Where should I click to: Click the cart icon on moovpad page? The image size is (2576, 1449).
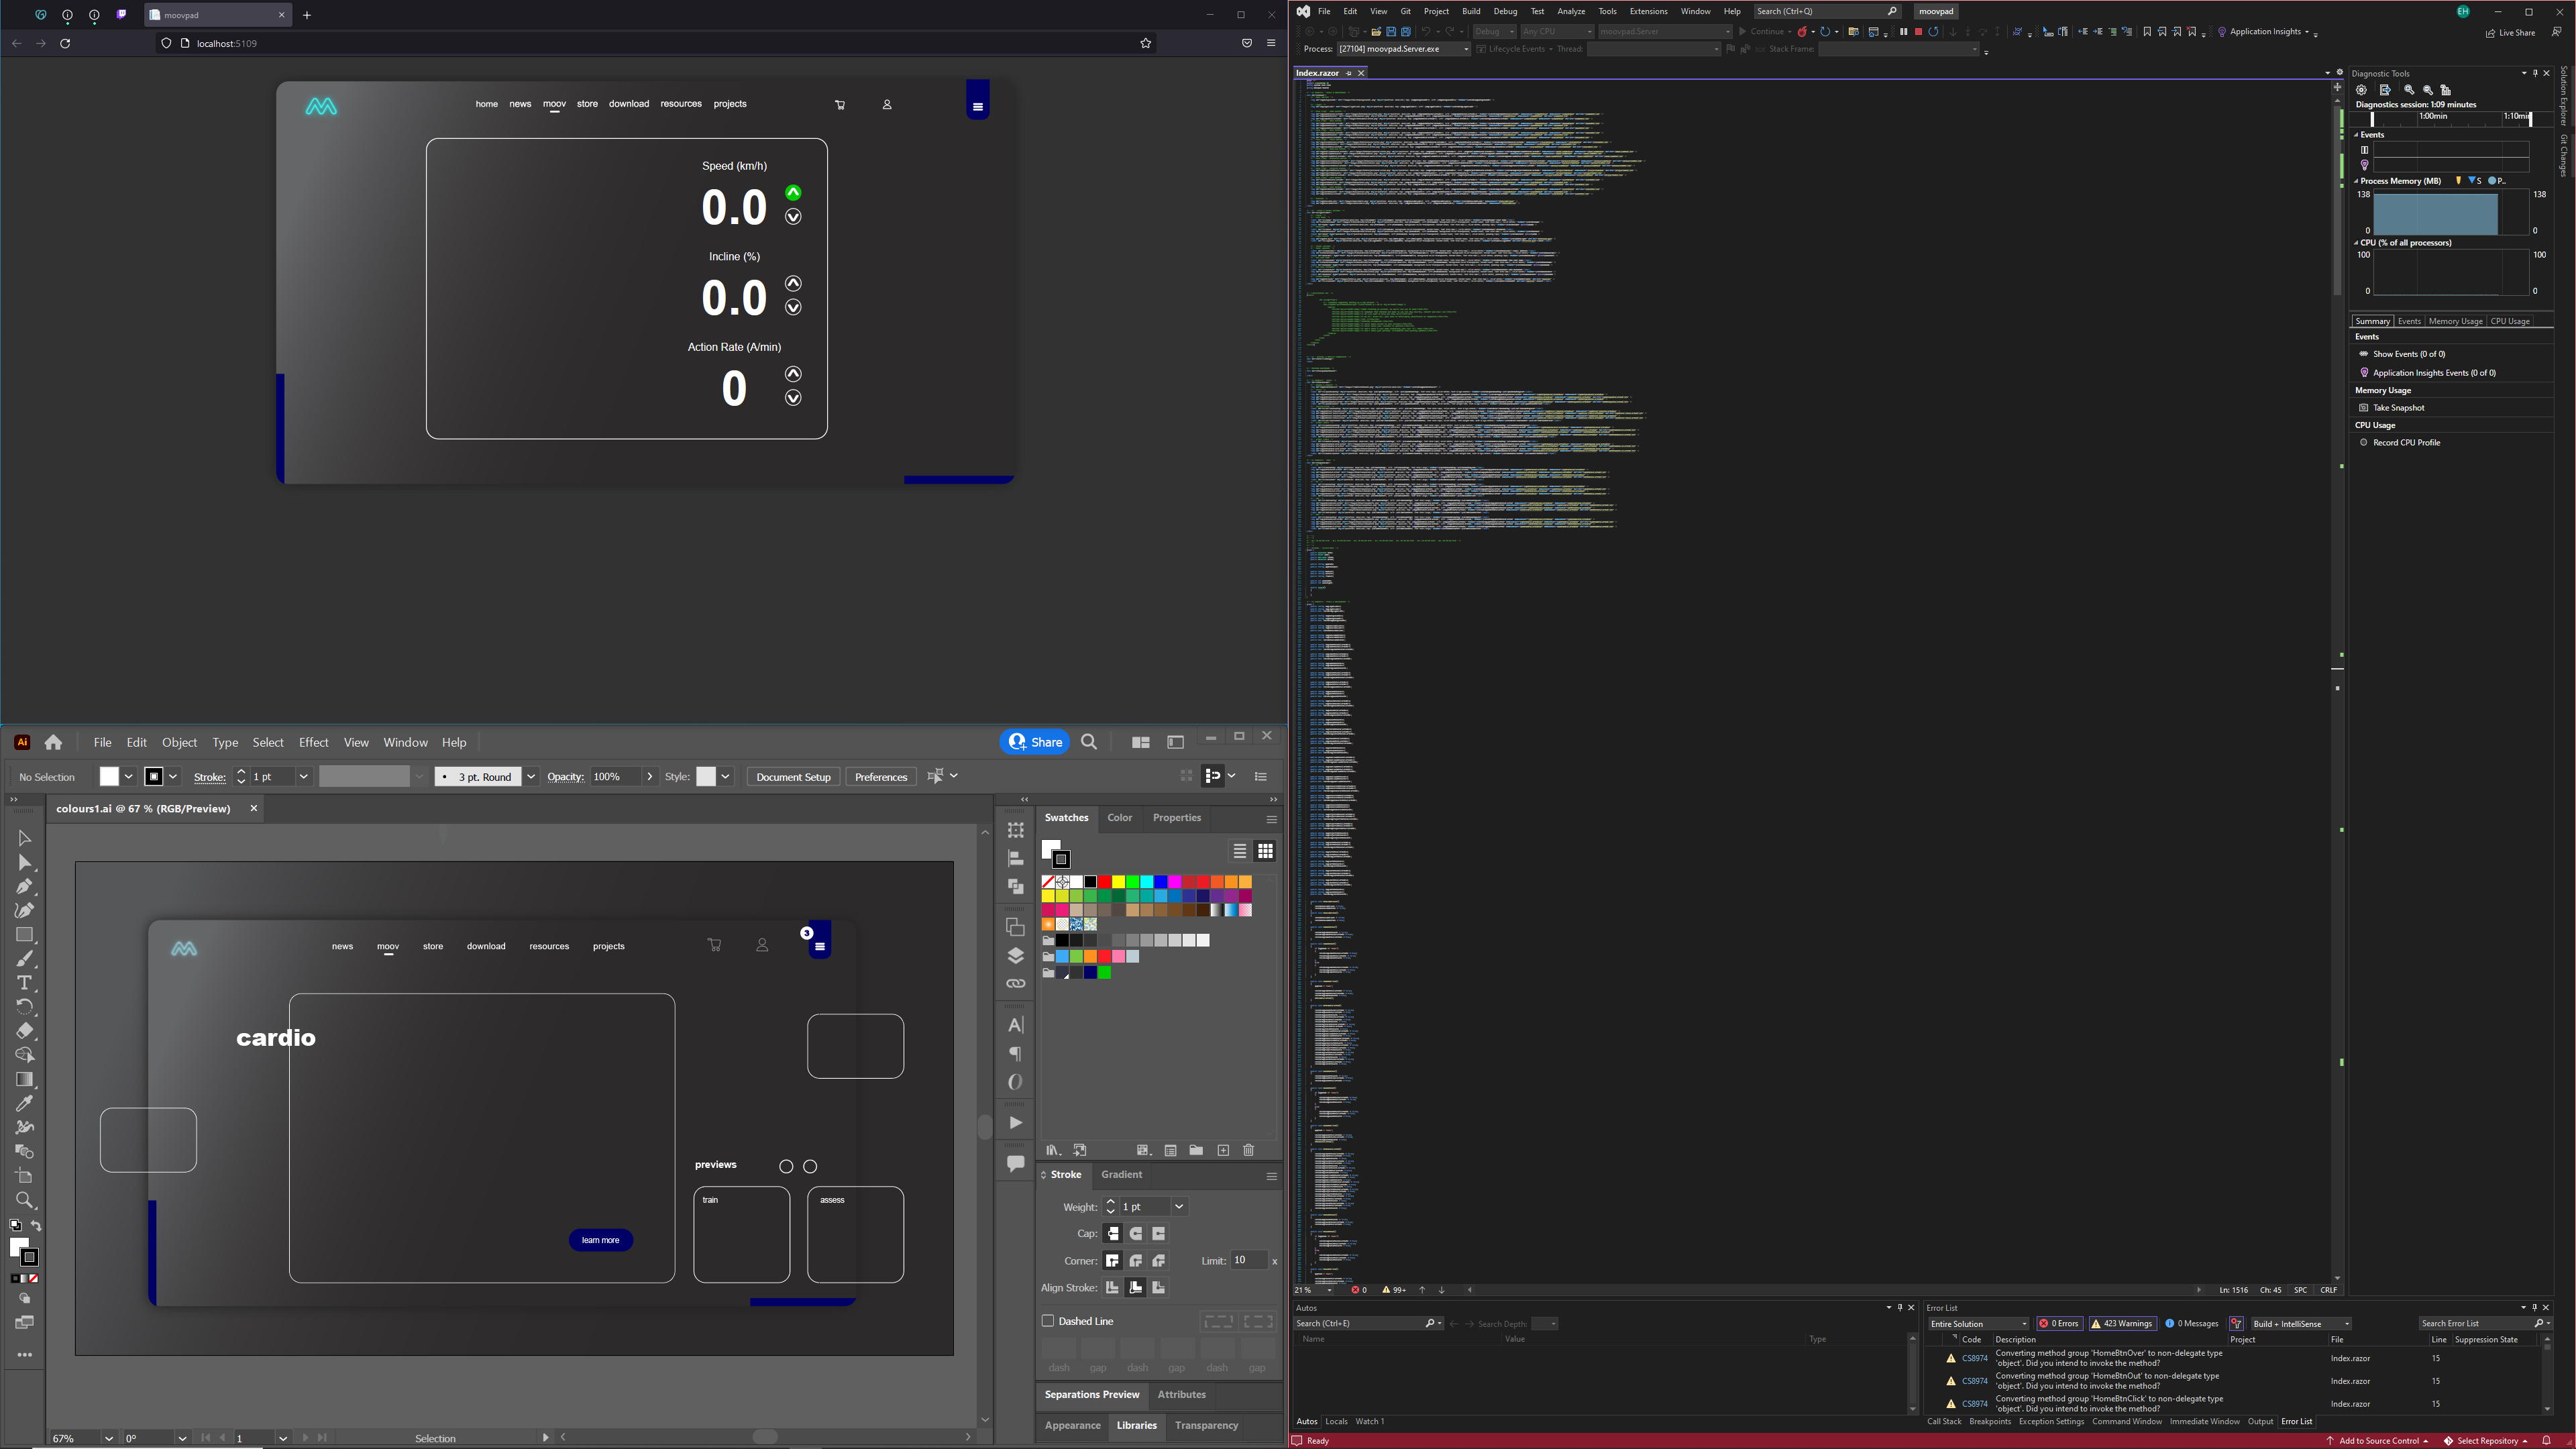tap(840, 104)
